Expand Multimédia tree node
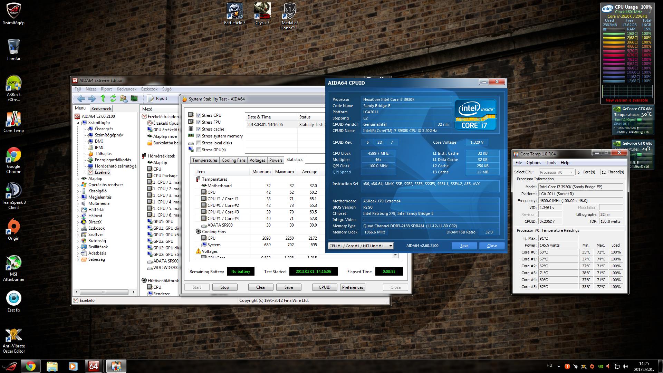The width and height of the screenshot is (663, 373). 78,204
